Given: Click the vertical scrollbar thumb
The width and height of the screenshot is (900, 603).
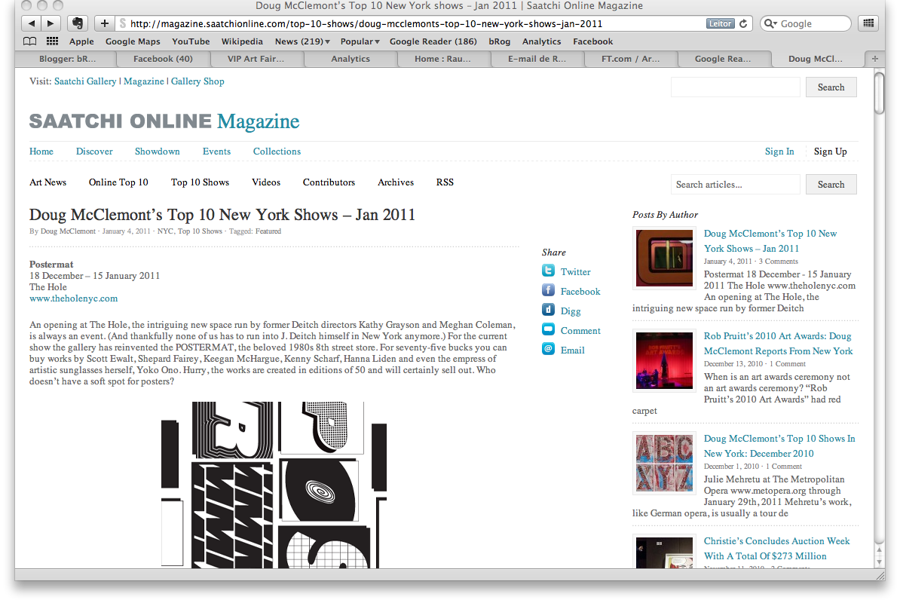Looking at the screenshot, I should [879, 93].
